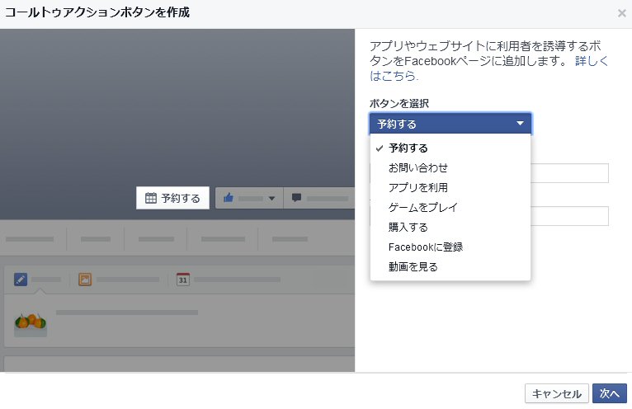Click the pencil status icon in preview

tap(21, 280)
